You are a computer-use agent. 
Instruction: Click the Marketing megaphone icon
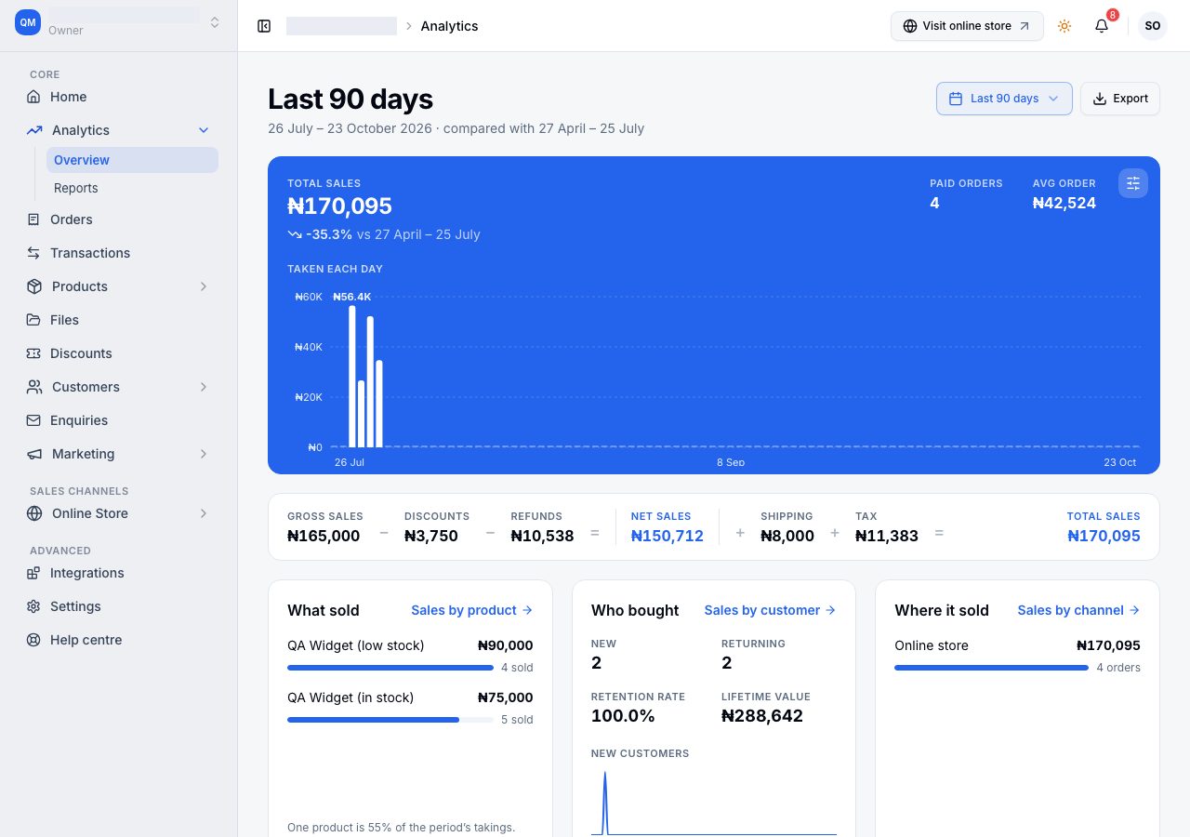click(34, 454)
